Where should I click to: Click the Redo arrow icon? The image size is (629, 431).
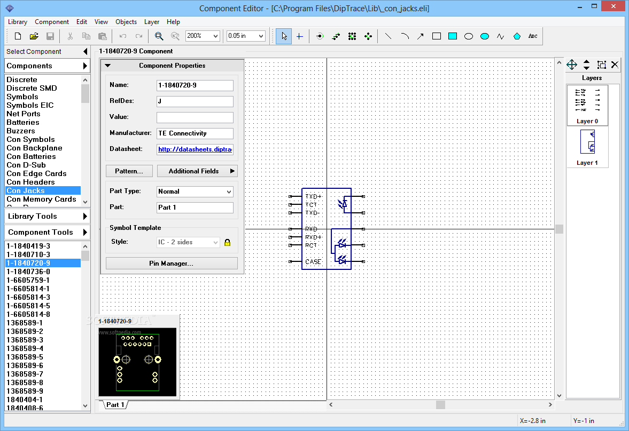tap(139, 36)
